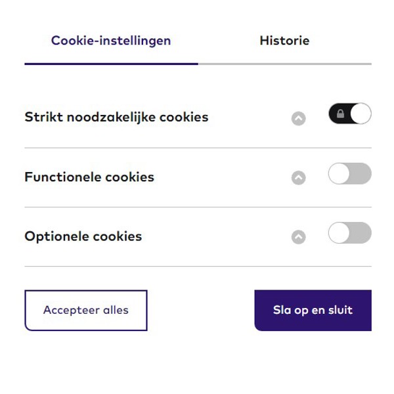Turn on the Optionele cookies switch
This screenshot has height=394, width=394.
(x=350, y=233)
